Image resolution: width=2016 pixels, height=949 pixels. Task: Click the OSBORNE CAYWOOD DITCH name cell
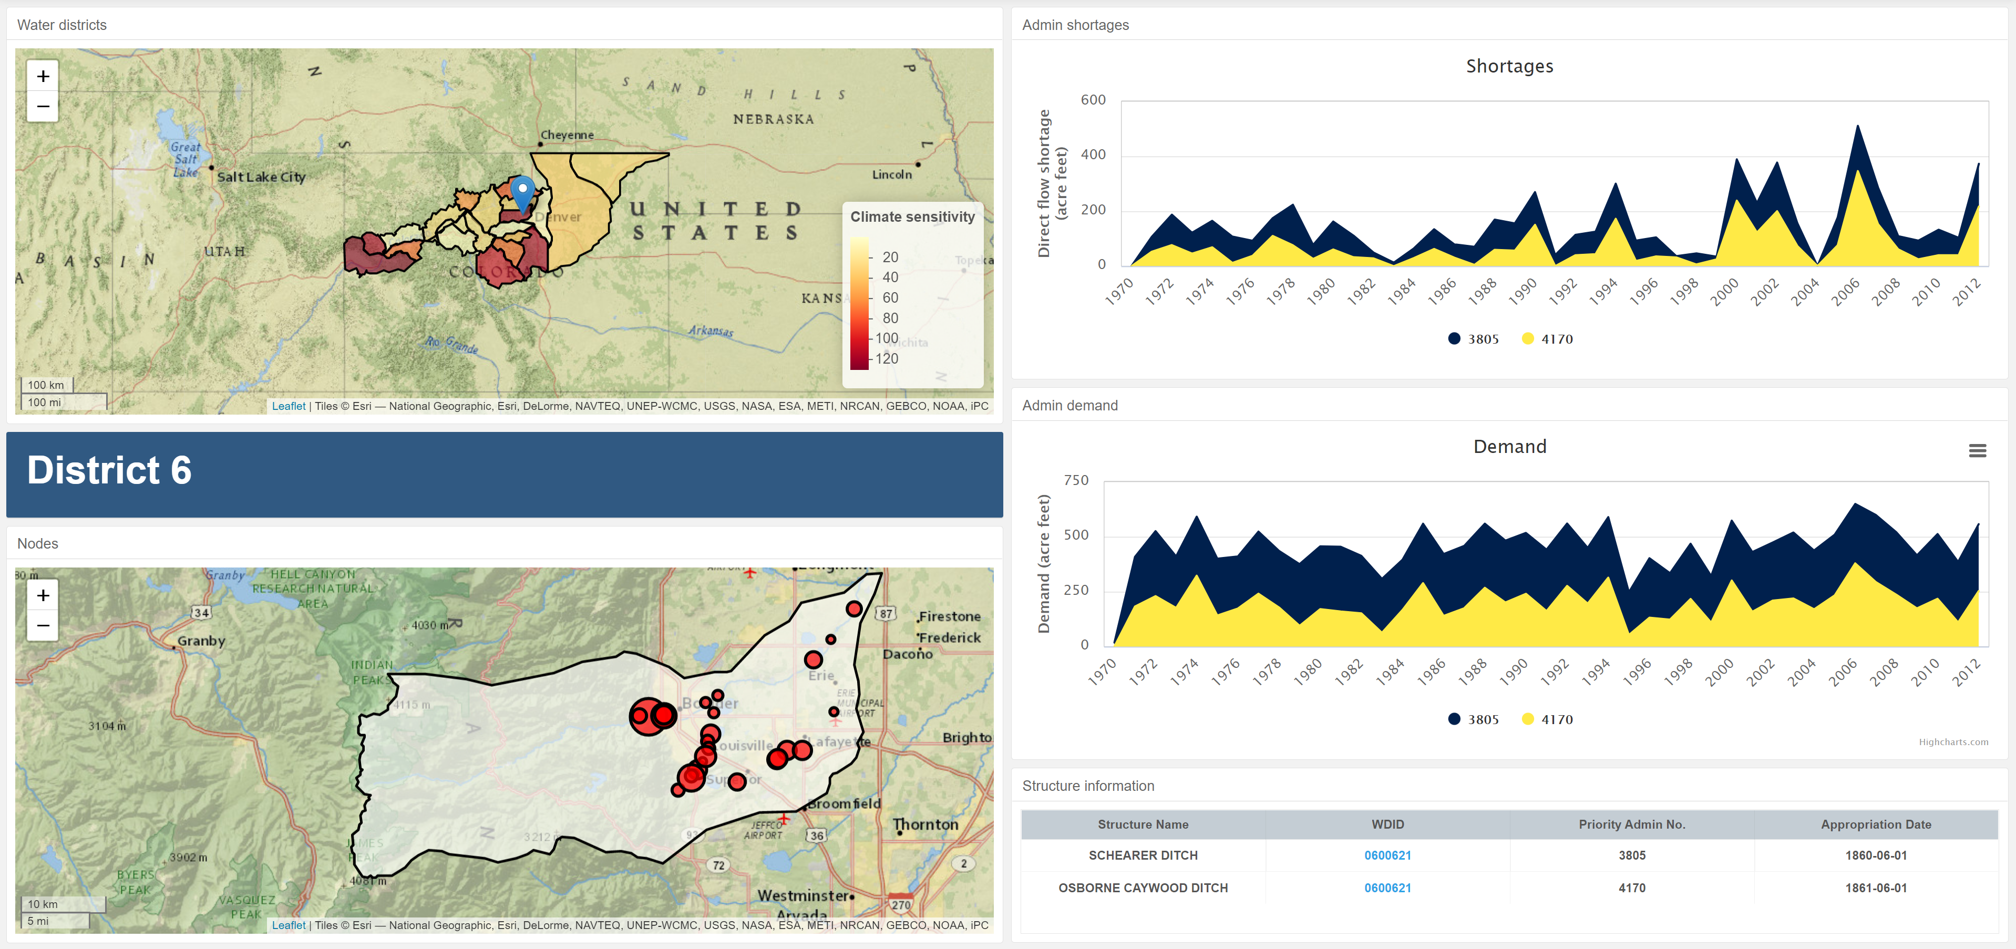coord(1143,888)
